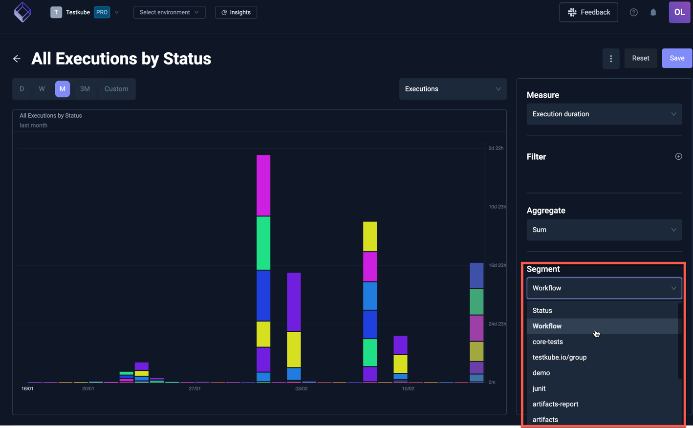The height and width of the screenshot is (428, 693).
Task: Click the back arrow next to title
Action: pos(17,58)
